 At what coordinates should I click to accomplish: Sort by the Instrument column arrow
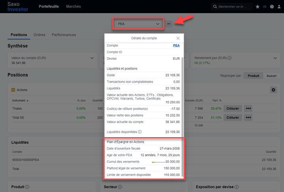coord(28,101)
